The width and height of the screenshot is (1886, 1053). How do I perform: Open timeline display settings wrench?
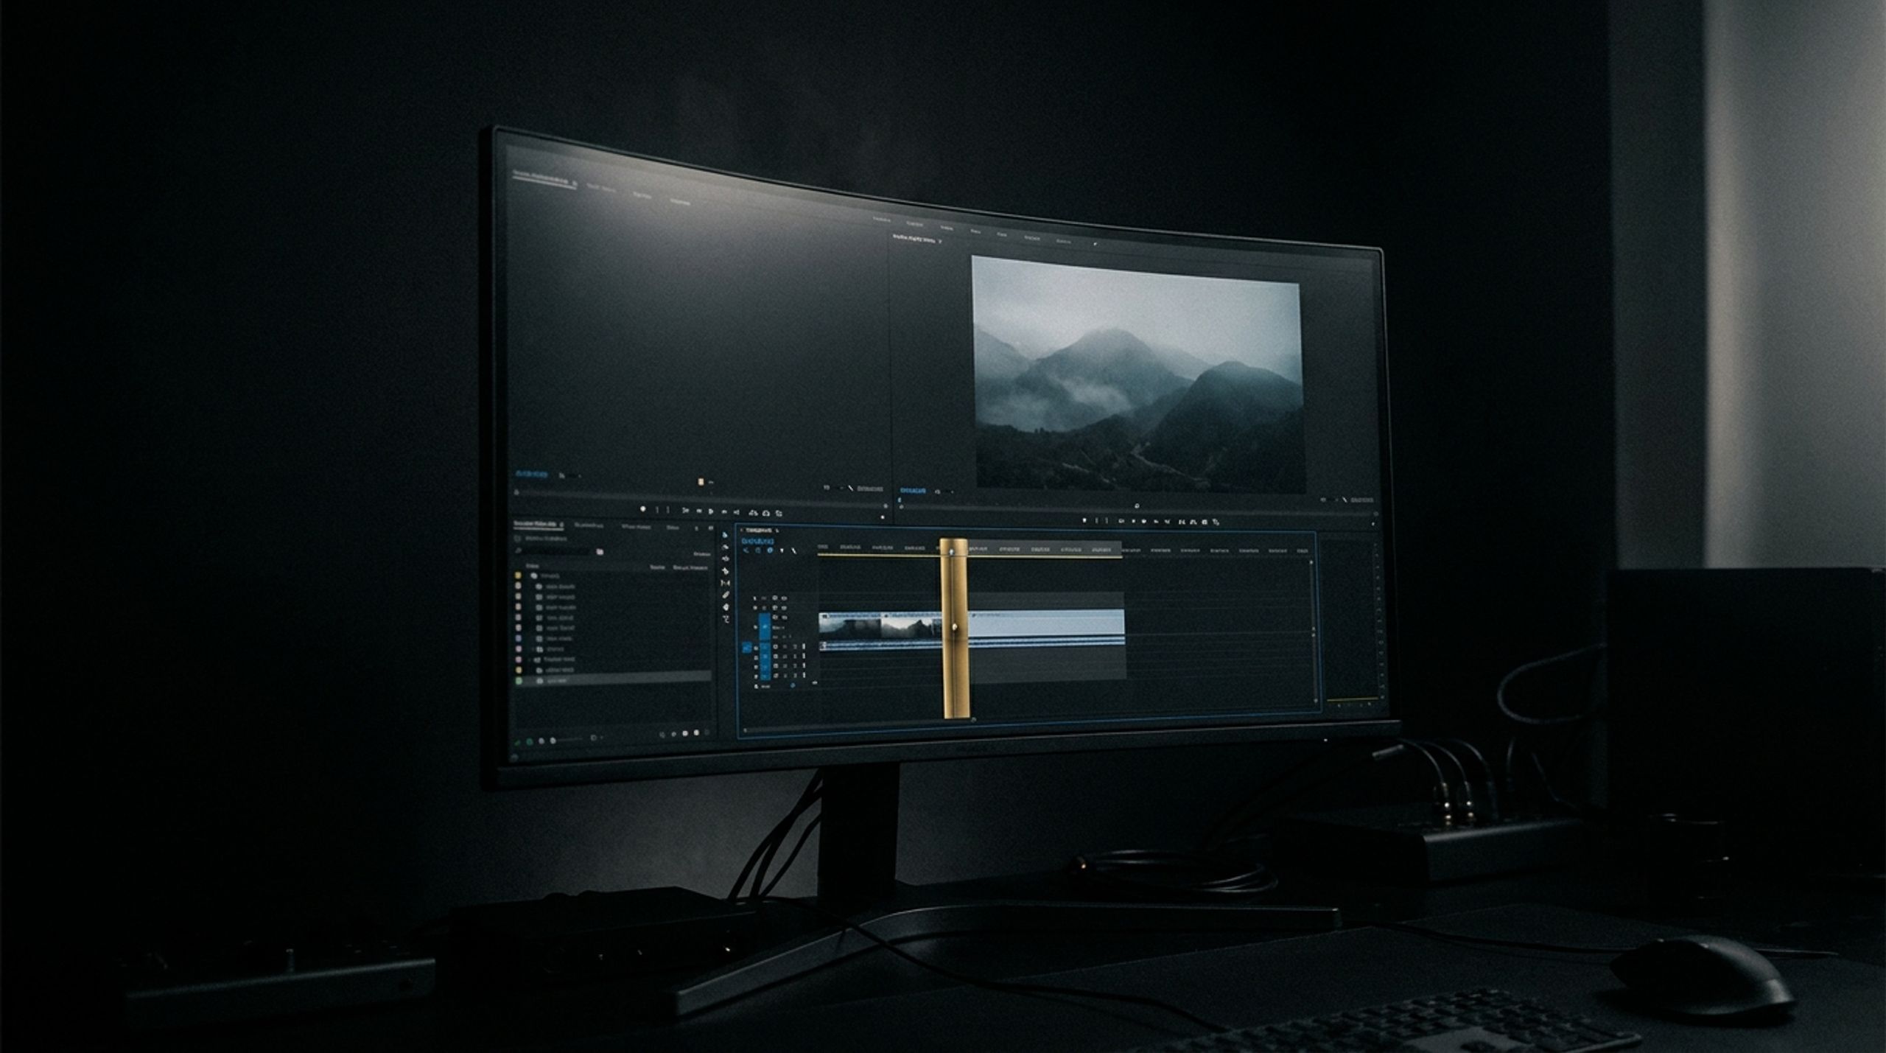(794, 550)
